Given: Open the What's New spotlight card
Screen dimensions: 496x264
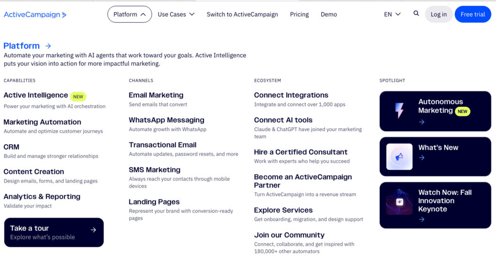Looking at the screenshot, I should point(435,156).
